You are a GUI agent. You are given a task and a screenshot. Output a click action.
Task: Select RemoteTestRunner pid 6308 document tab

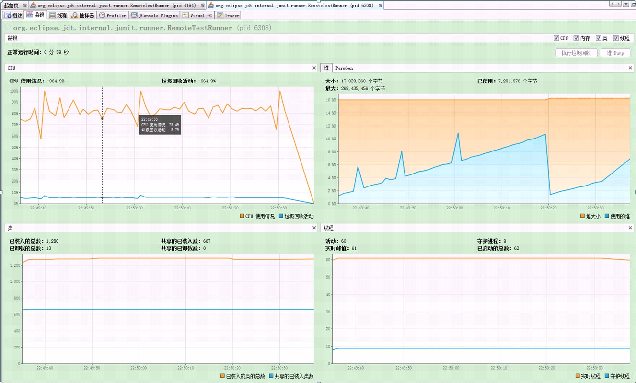(x=294, y=5)
